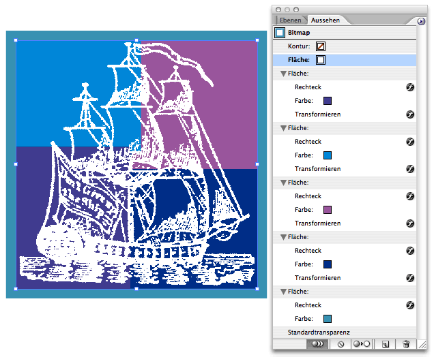Image resolution: width=434 pixels, height=357 pixels.
Task: Select the Rechteck effect label above the violet swatch
Action: click(308, 87)
